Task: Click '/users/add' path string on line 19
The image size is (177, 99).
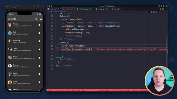Action: 76,20
